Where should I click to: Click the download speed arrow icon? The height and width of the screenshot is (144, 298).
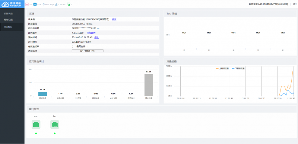[x=56, y=4]
